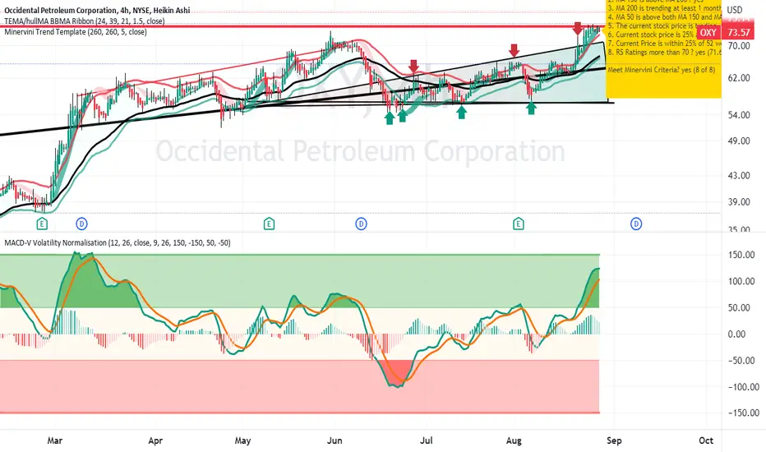Click the -150.00 MACD axis label
The image size is (766, 452).
point(742,413)
